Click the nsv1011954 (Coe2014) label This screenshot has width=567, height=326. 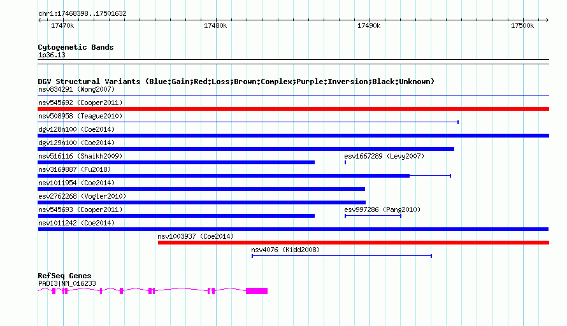(76, 183)
